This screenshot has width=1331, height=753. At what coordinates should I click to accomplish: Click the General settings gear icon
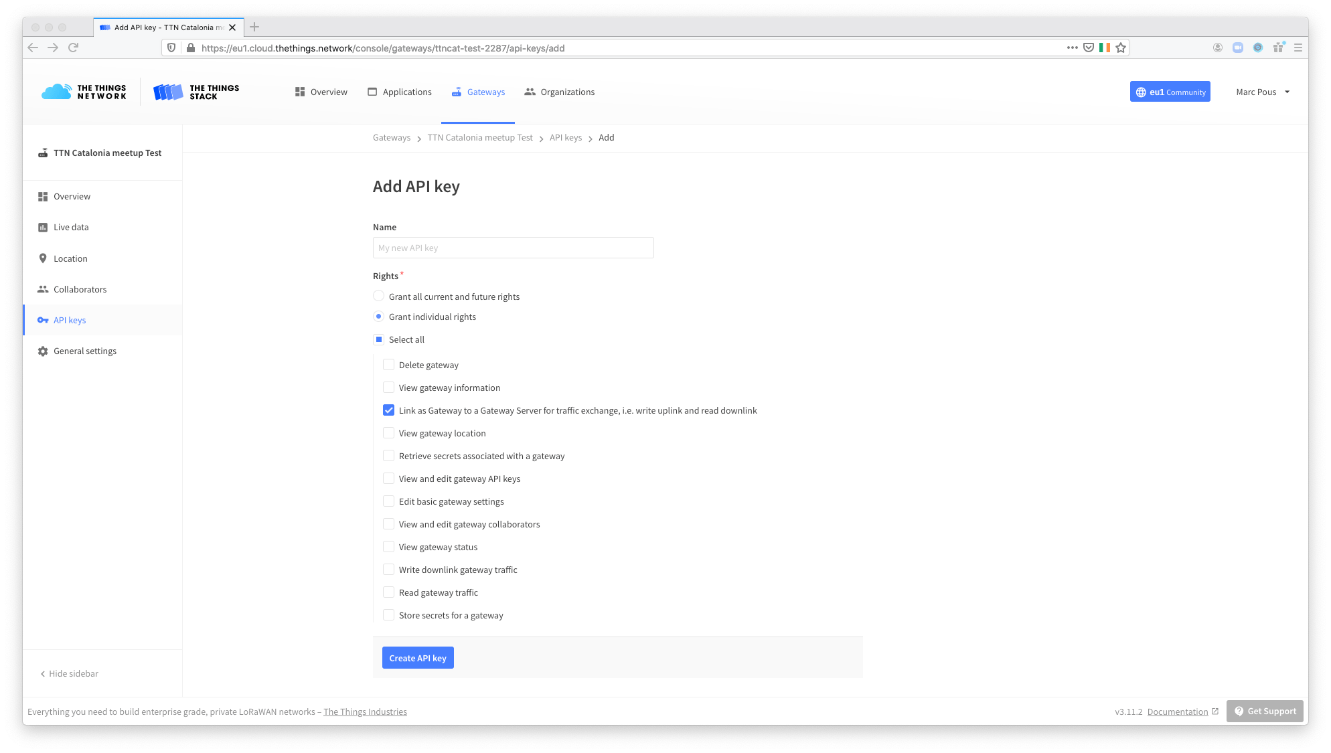coord(43,351)
